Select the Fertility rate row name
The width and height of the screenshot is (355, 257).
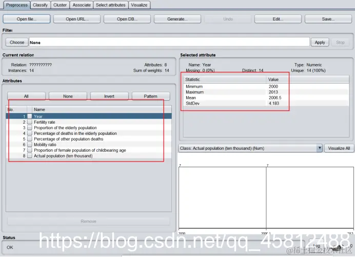[x=45, y=122]
